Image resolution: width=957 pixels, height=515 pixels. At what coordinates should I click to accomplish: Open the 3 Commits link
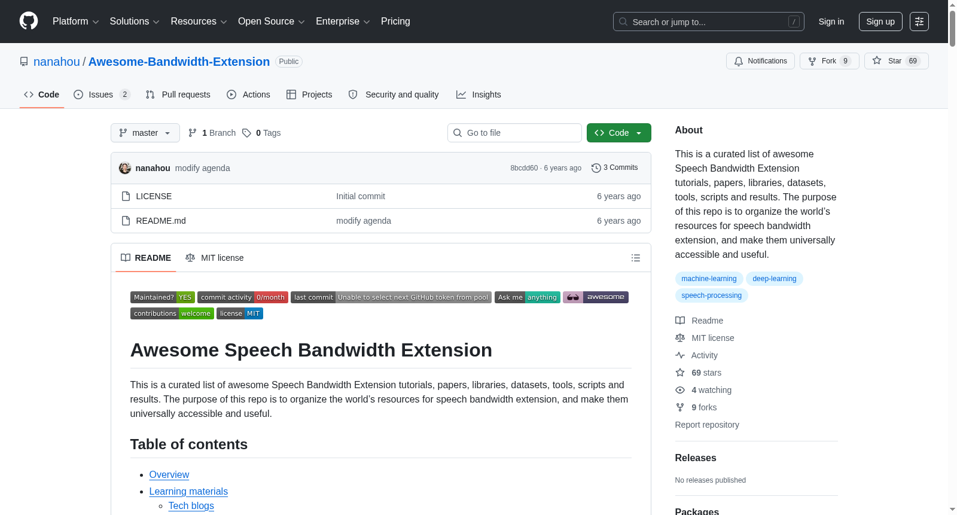(615, 168)
